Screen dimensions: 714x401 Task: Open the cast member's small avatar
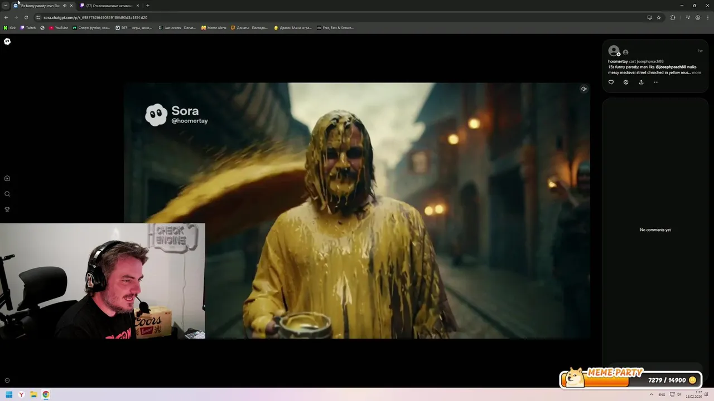click(625, 52)
